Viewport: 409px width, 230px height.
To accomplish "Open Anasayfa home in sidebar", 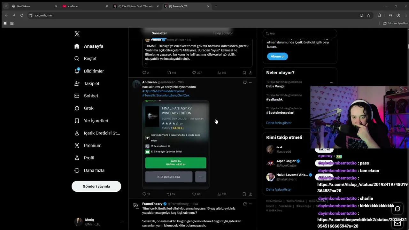I will (89, 46).
